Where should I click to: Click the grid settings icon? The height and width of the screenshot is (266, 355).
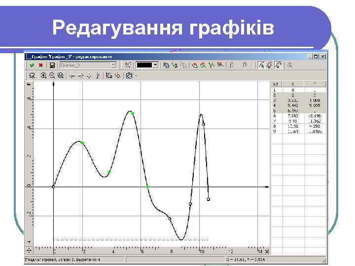(129, 75)
